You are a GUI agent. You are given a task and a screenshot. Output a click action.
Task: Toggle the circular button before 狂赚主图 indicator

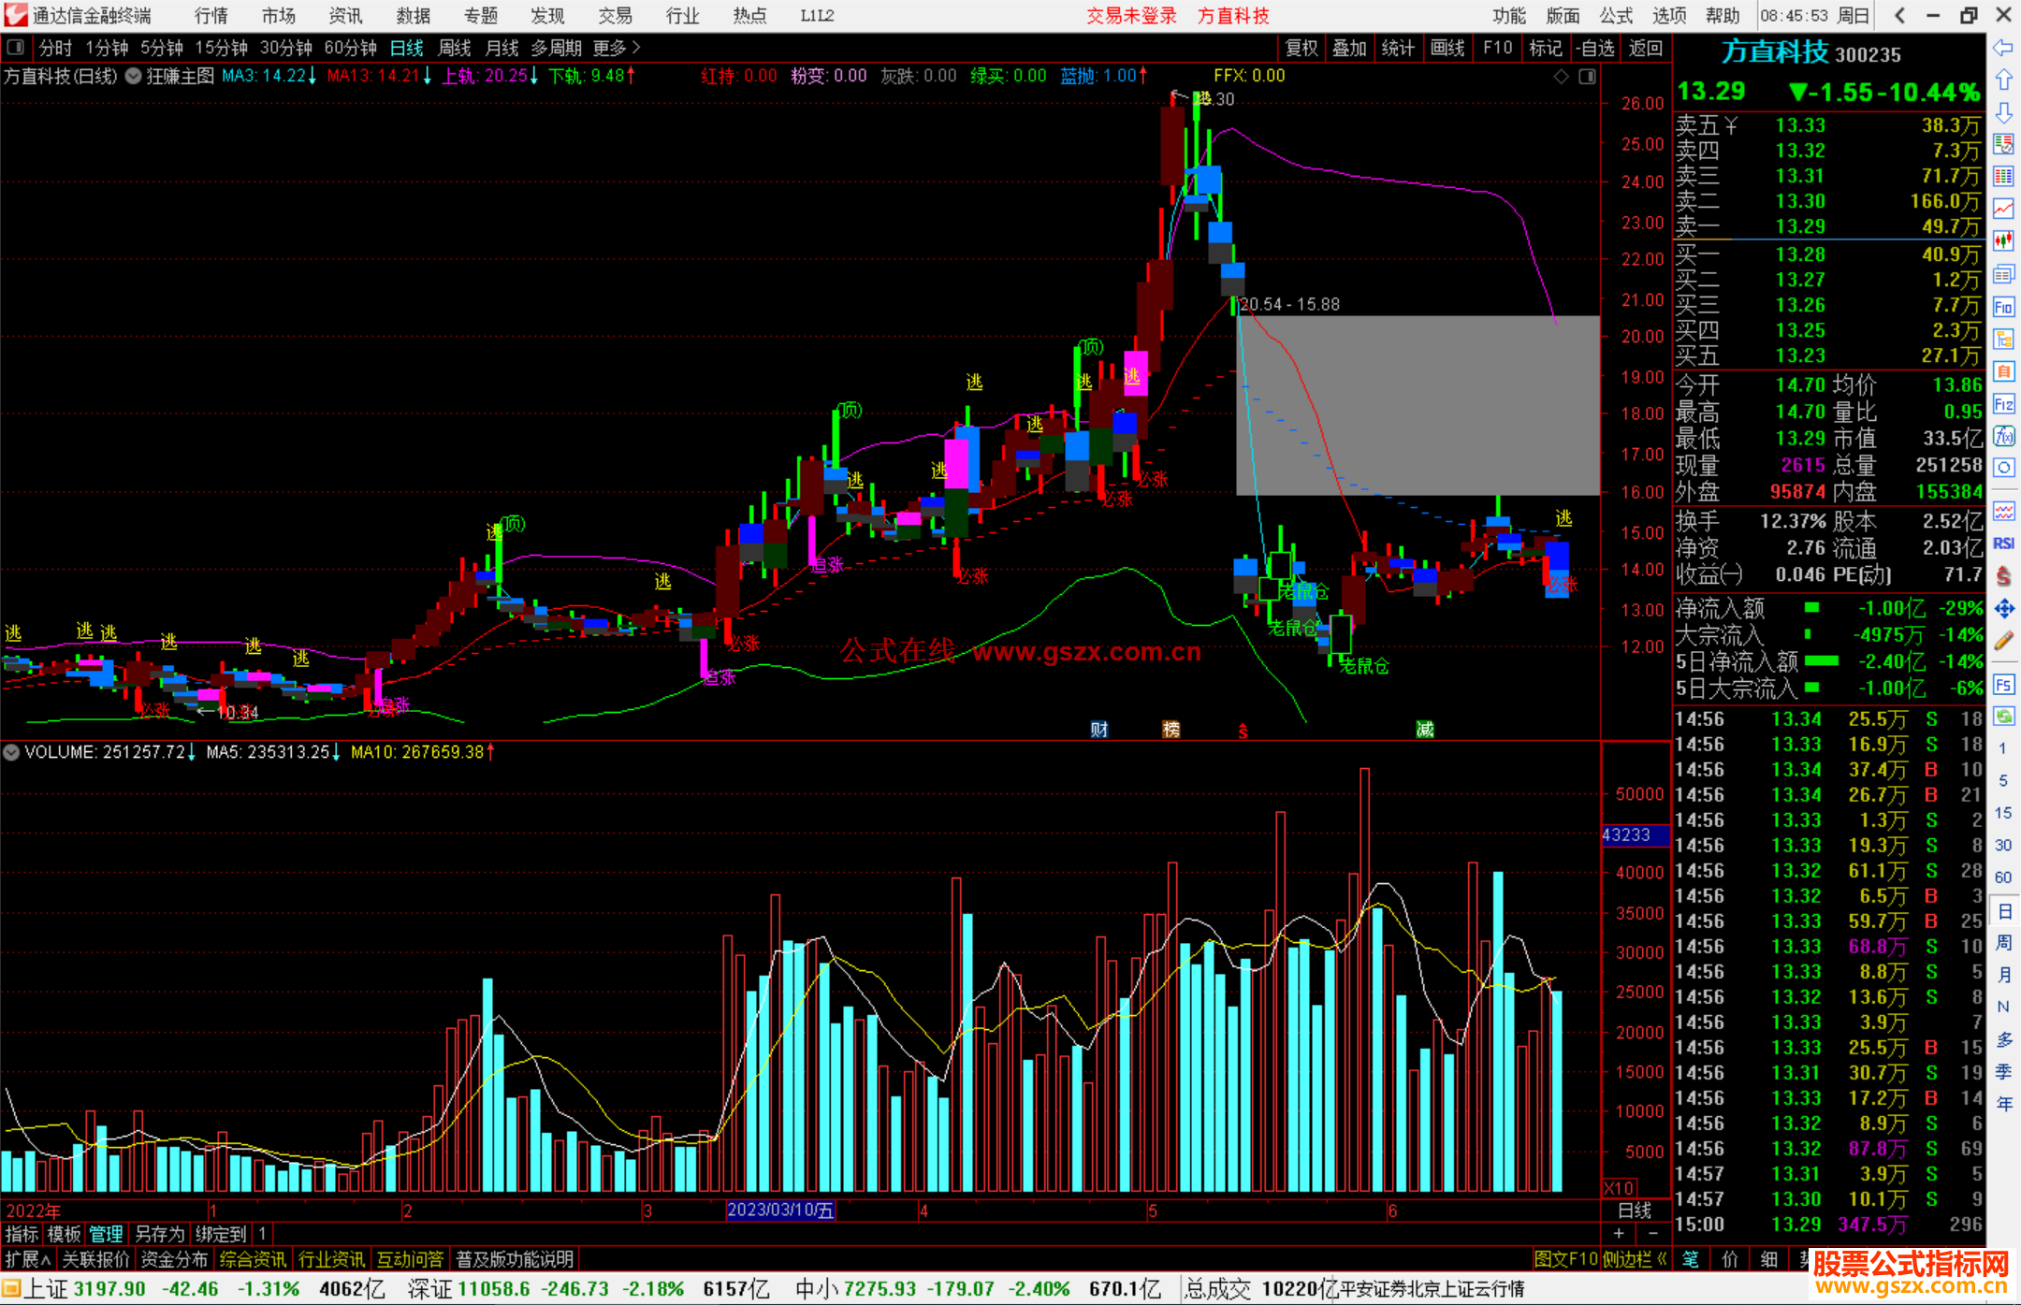pos(134,76)
